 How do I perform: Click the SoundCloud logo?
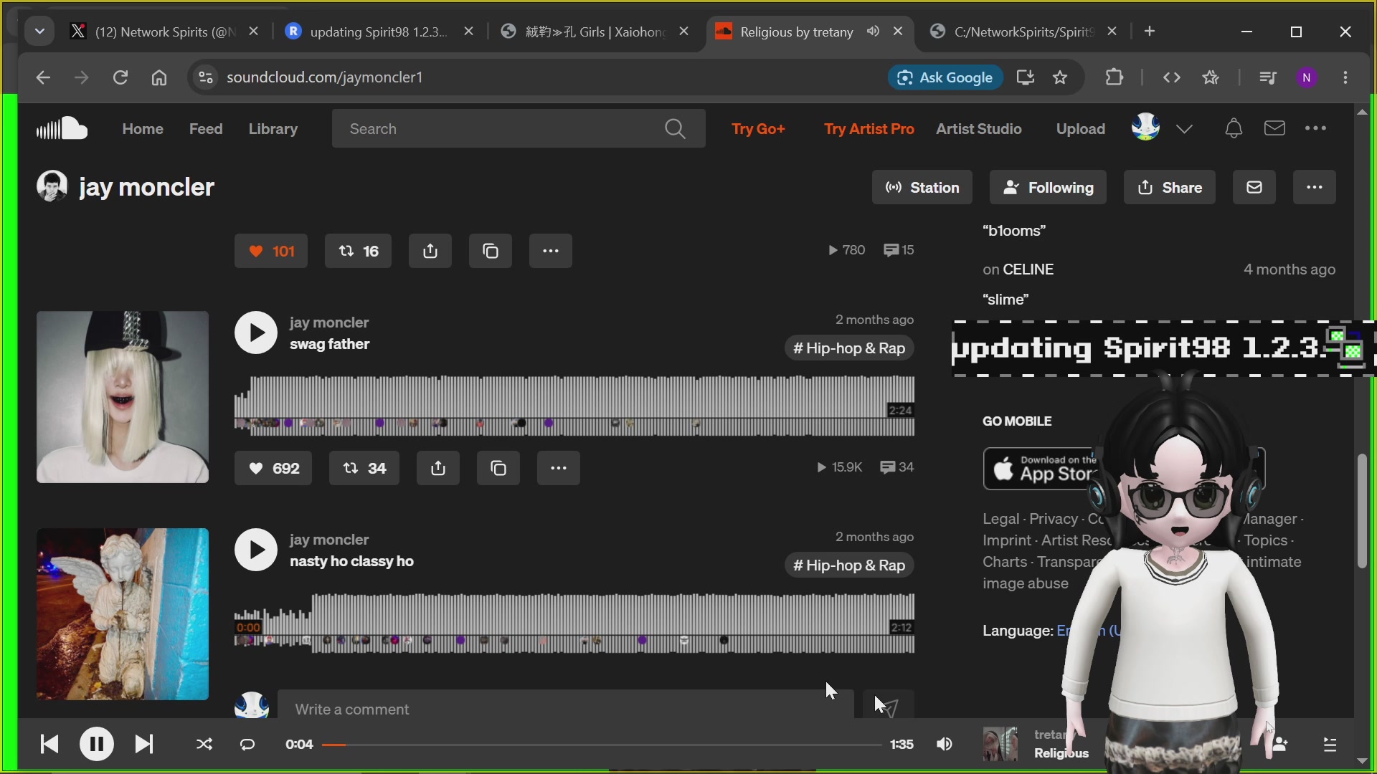click(62, 129)
